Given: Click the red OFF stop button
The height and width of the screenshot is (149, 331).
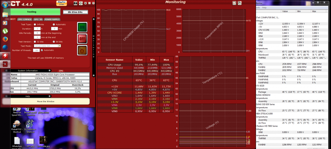Looking at the screenshot, I should point(82,39).
